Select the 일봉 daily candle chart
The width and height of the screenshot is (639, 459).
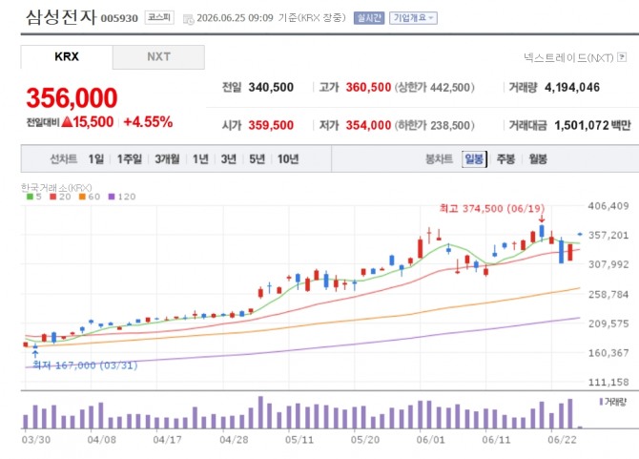(474, 159)
